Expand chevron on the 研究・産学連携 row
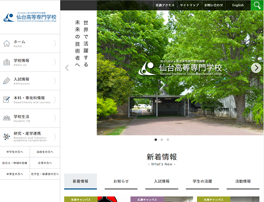Screen dimensions: 264x202 pyautogui.click(x=55, y=137)
